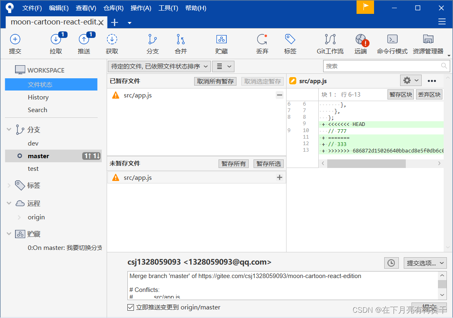Open the View (查看) menu
Screen dimensions: 453x318
[86, 8]
